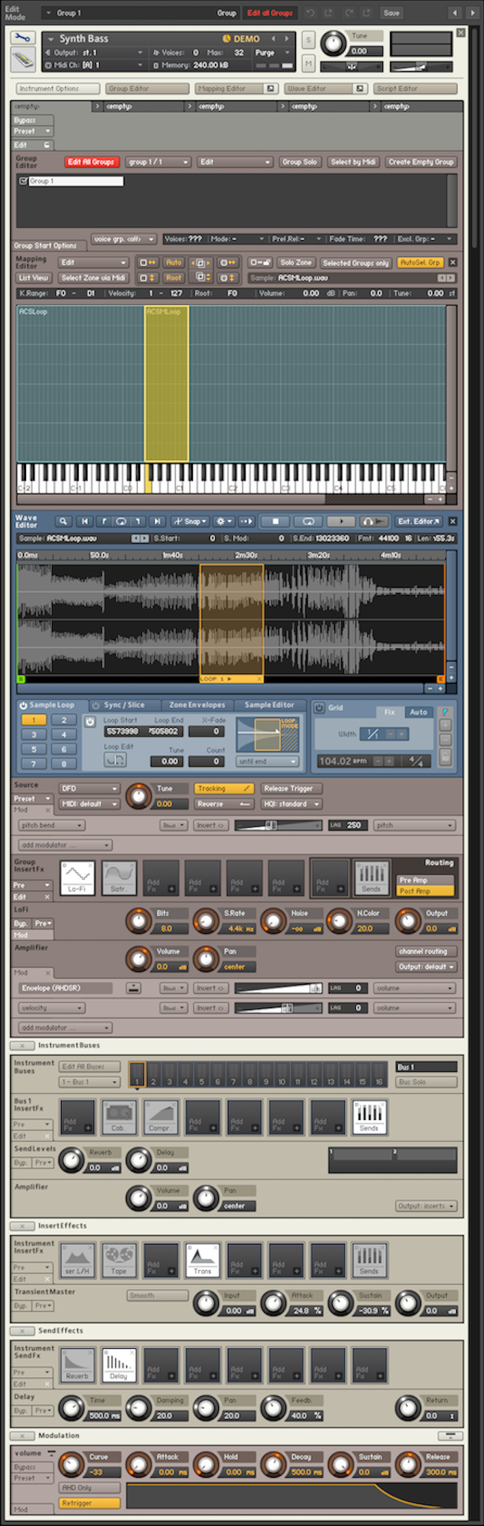Open the DFD source mode dropdown

point(89,788)
